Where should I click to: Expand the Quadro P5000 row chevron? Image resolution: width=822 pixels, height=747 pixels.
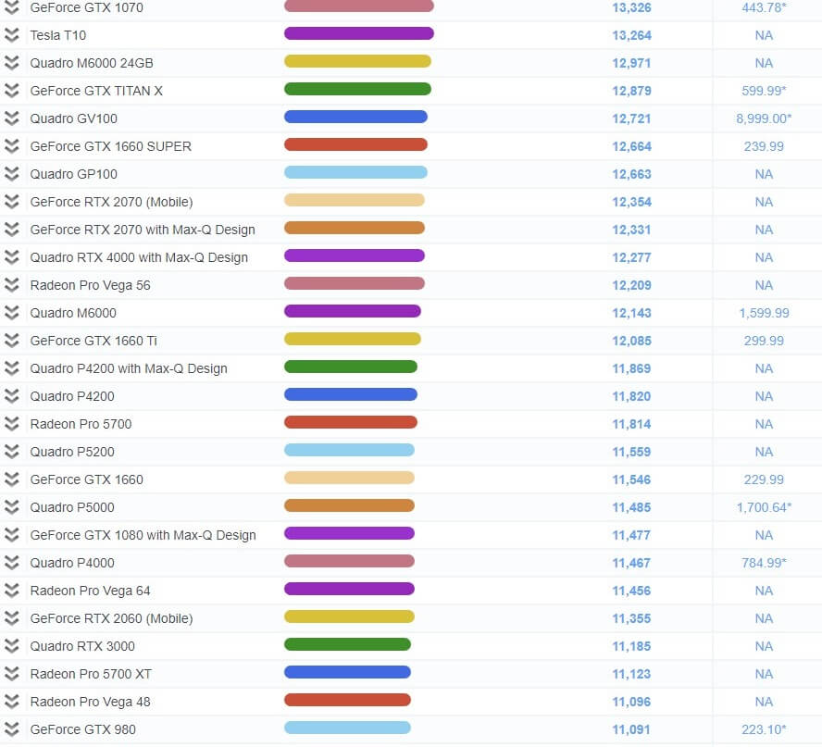click(x=11, y=507)
